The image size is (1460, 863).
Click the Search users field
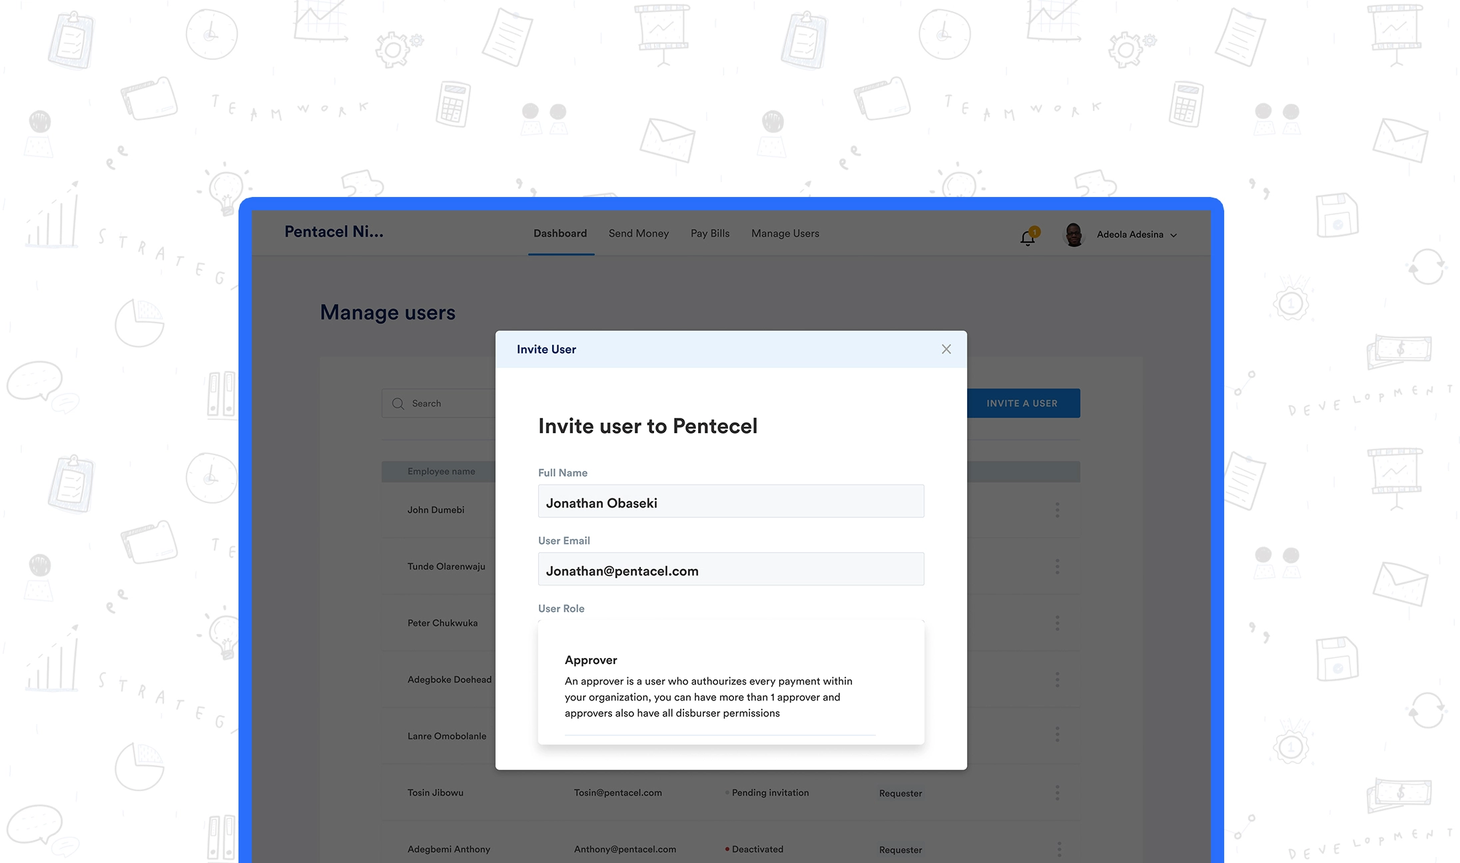tap(440, 403)
